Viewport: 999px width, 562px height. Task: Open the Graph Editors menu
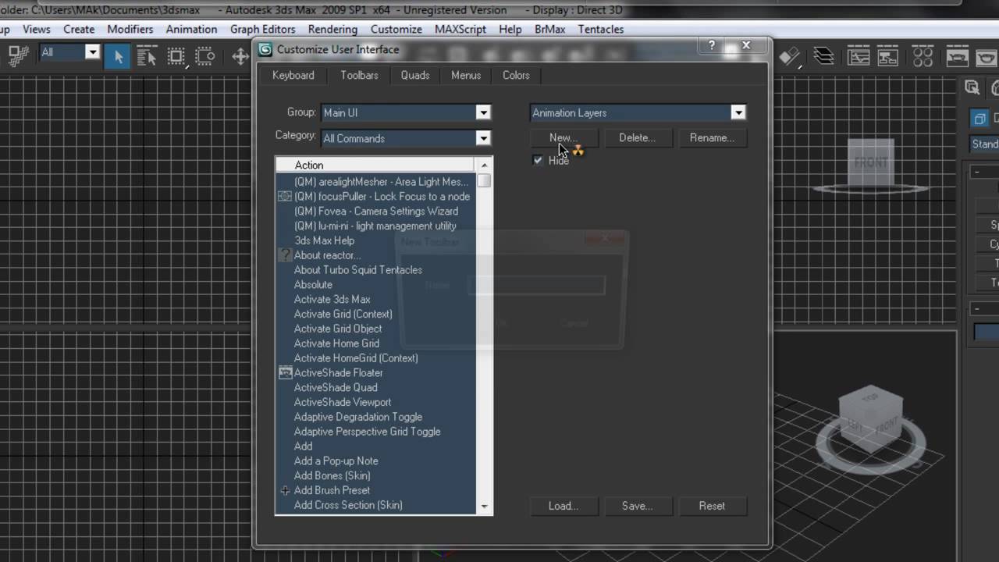[262, 29]
